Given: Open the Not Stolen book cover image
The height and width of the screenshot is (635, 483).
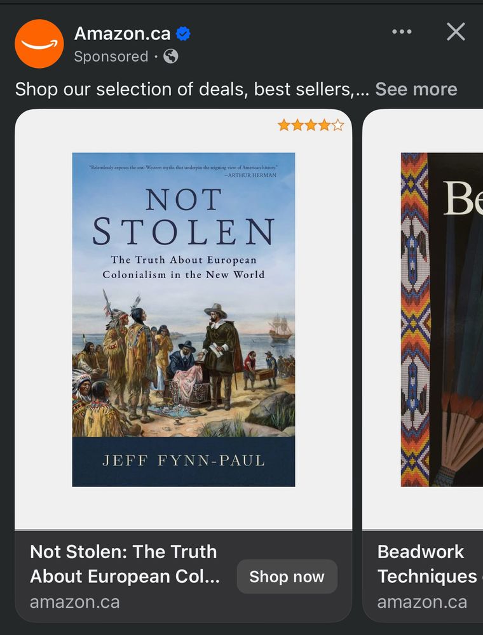Looking at the screenshot, I should 184,319.
